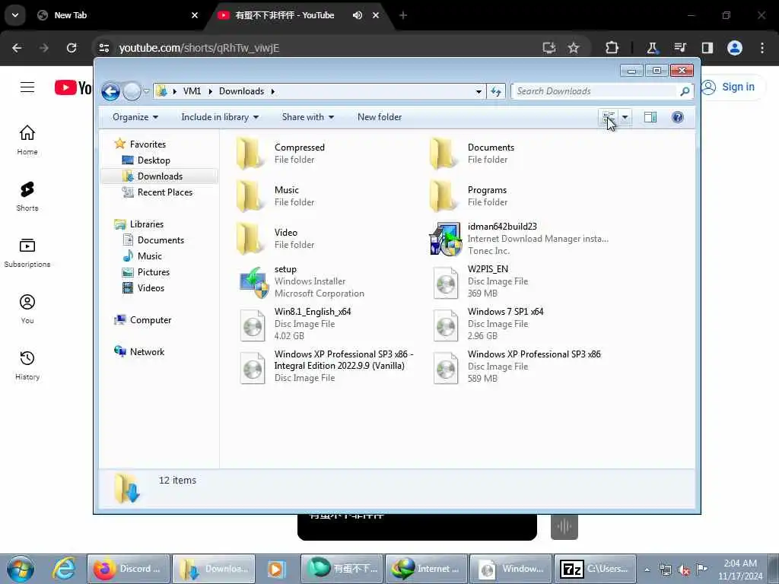Viewport: 779px width, 584px height.
Task: Focus the Search Downloads field
Action: click(596, 91)
